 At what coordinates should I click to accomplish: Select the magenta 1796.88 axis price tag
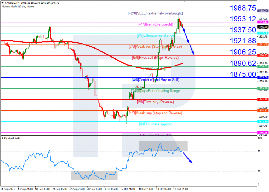263,133
